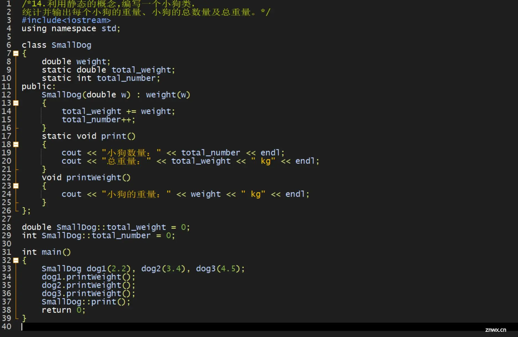Click 'static void print()' declaration
Image resolution: width=518 pixels, height=337 pixels.
point(88,136)
